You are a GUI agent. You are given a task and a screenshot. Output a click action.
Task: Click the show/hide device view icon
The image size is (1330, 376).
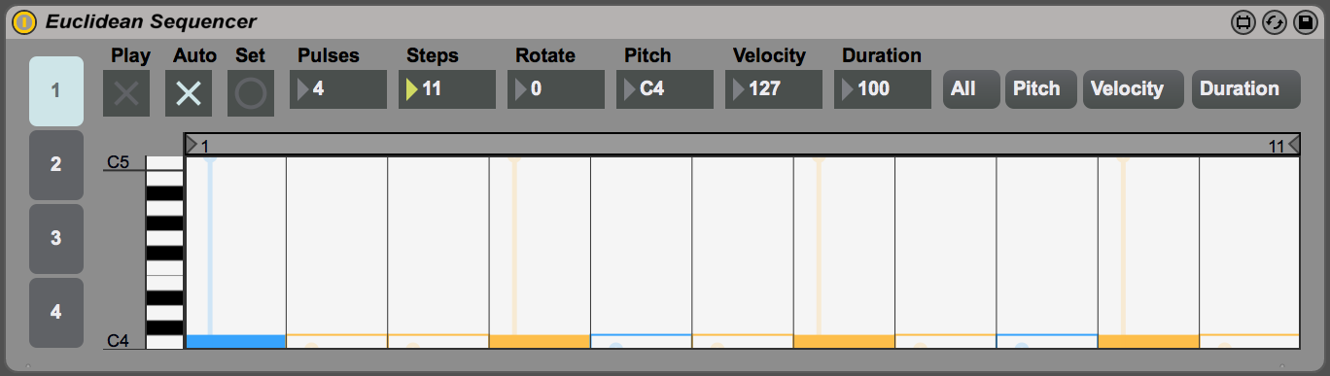(1242, 21)
